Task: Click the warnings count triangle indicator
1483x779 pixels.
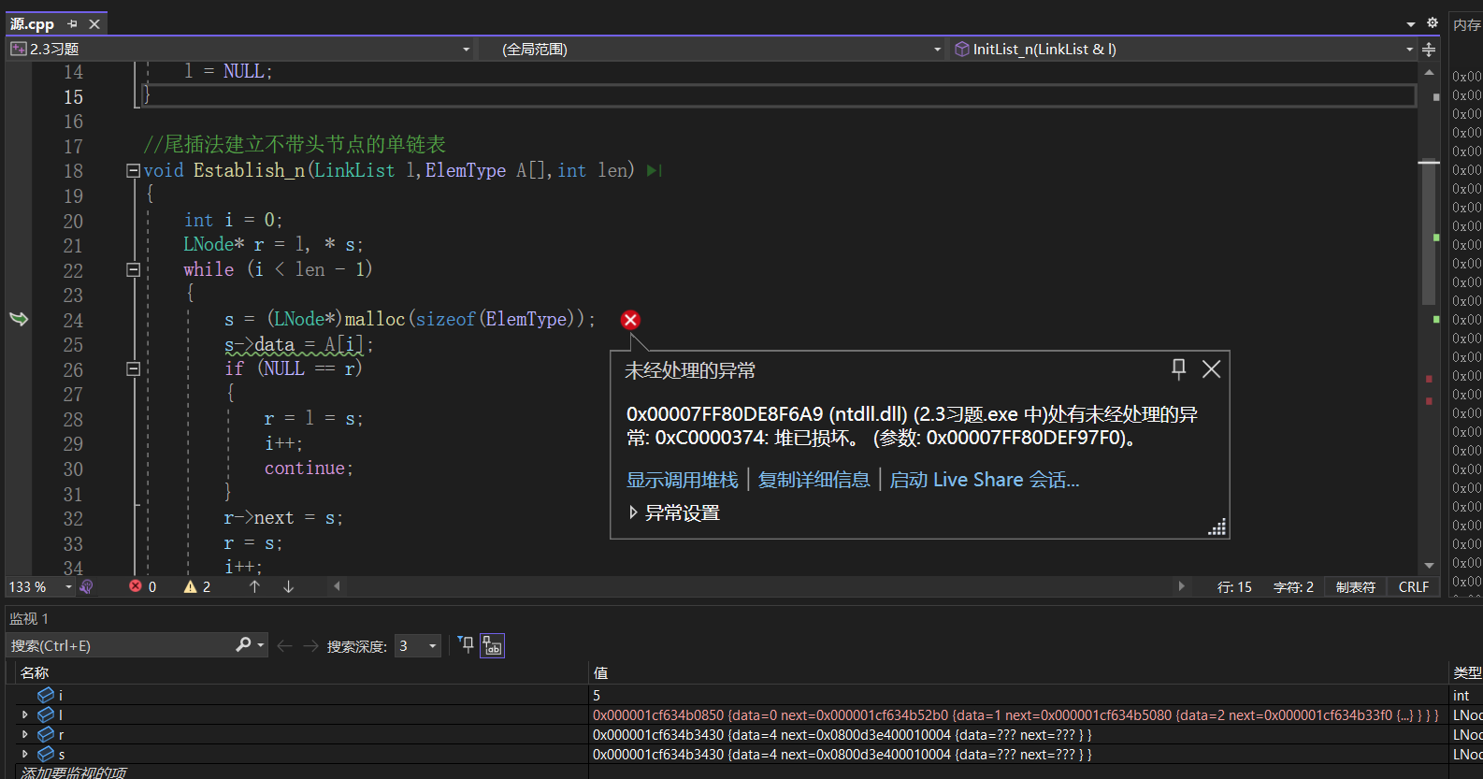Action: click(197, 586)
